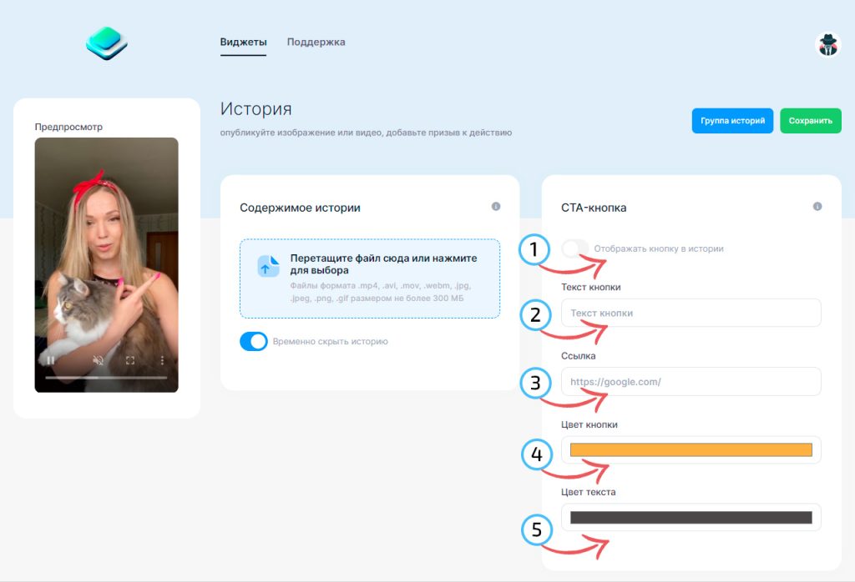Screen dimensions: 855x582
Task: Open fullscreen mode for preview video
Action: [130, 360]
